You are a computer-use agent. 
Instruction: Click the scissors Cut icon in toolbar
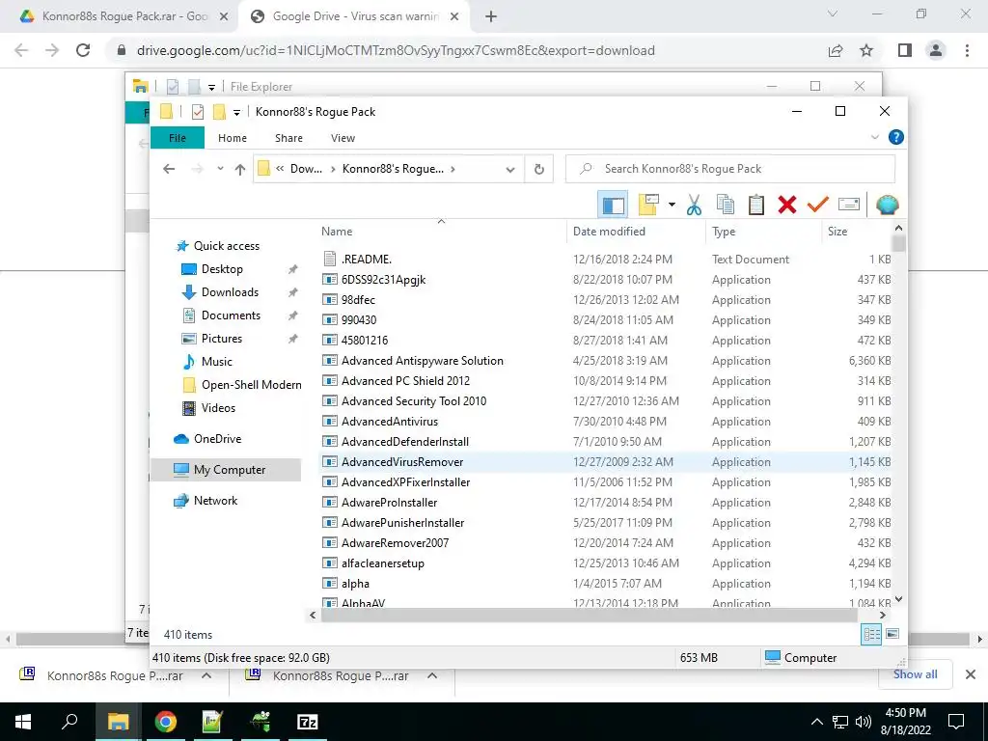[x=694, y=205]
